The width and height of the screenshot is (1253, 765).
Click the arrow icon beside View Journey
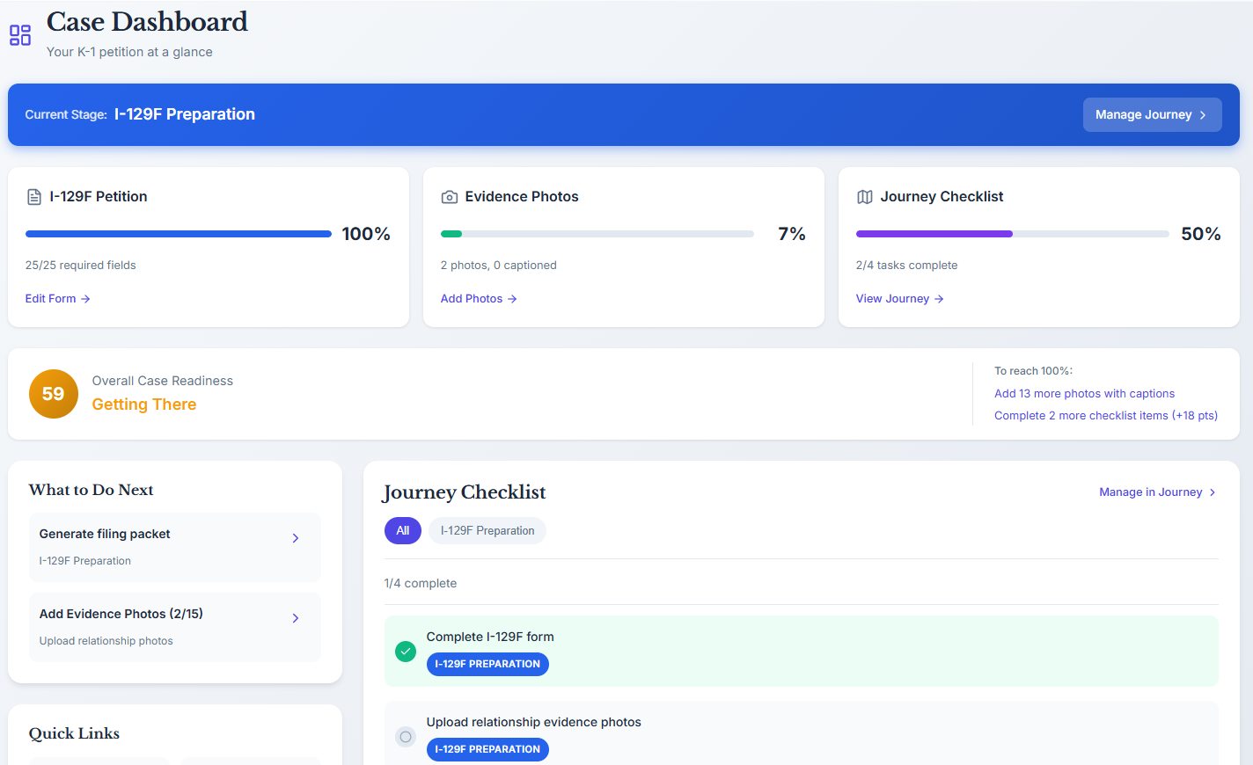coord(939,299)
